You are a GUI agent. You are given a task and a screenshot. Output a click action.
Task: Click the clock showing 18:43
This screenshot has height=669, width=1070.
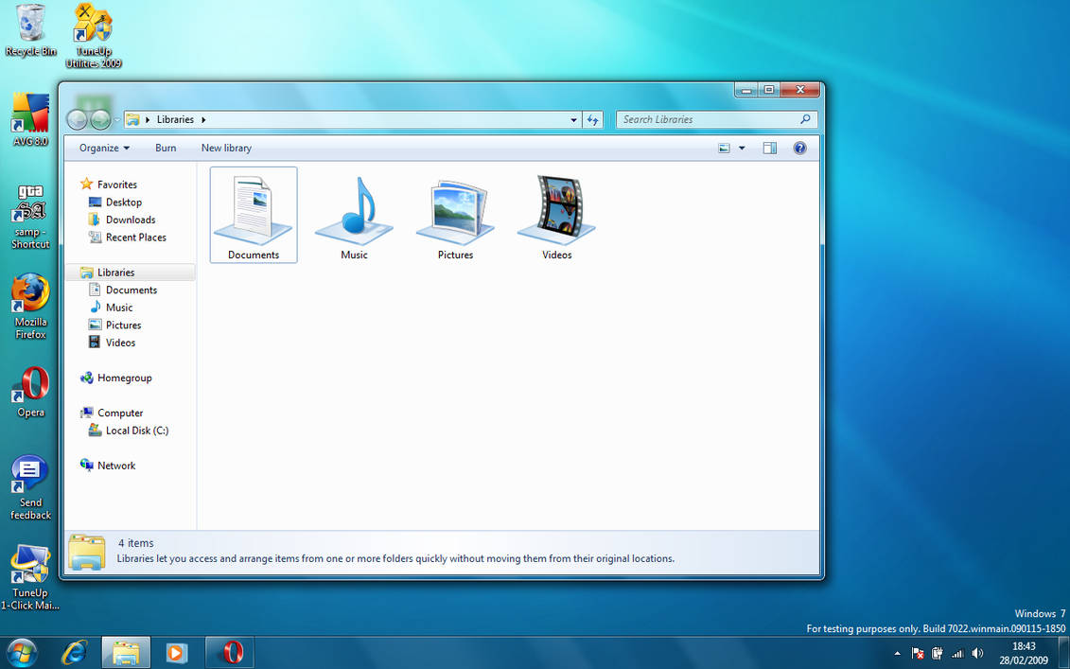(1024, 645)
